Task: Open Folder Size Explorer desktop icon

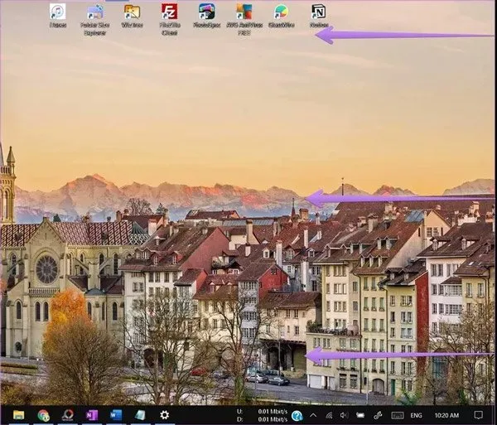Action: click(94, 12)
